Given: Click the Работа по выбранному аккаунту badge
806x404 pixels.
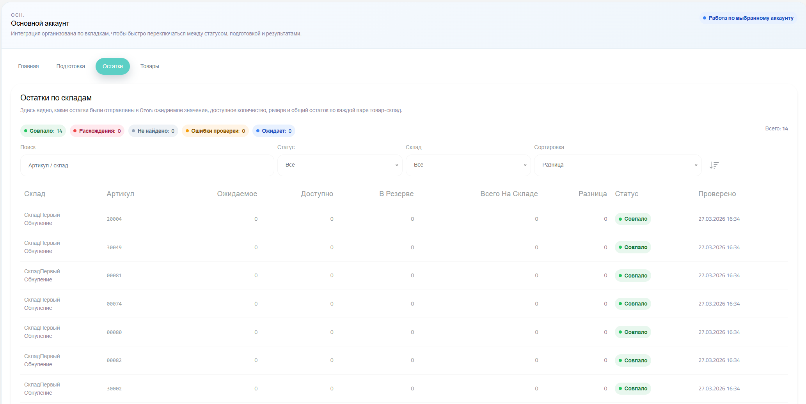Looking at the screenshot, I should coord(748,18).
